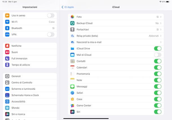Go back to ID Apple
This screenshot has width=172, height=120.
(68, 7)
